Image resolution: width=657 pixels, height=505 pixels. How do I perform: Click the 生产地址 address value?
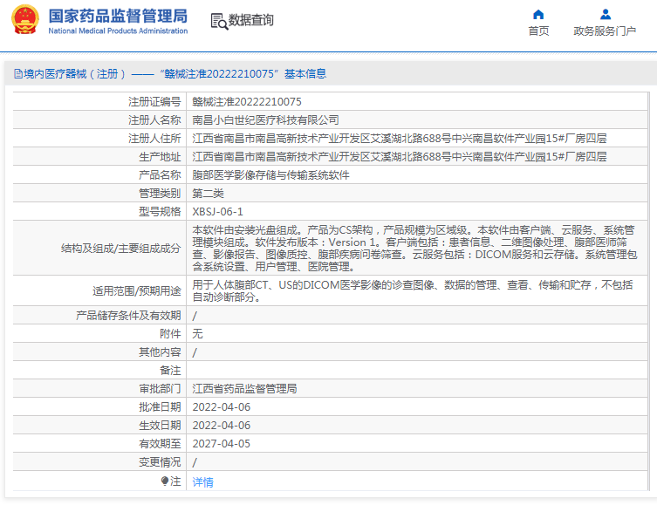coord(400,157)
